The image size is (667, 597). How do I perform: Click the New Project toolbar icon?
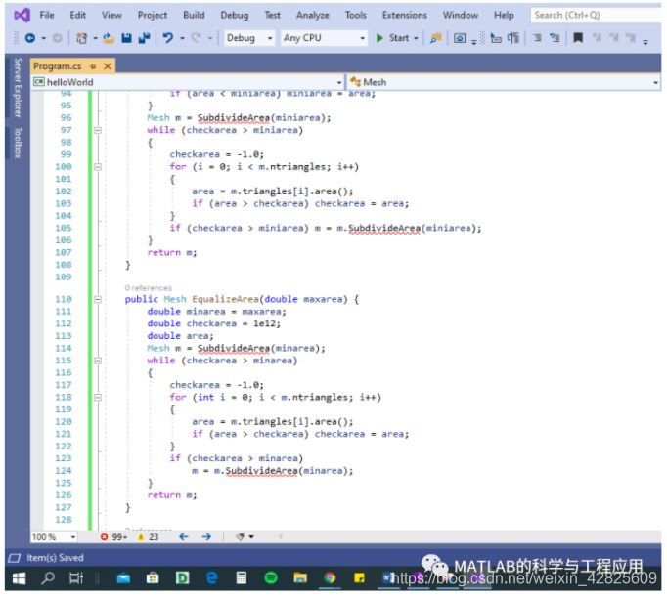[81, 38]
